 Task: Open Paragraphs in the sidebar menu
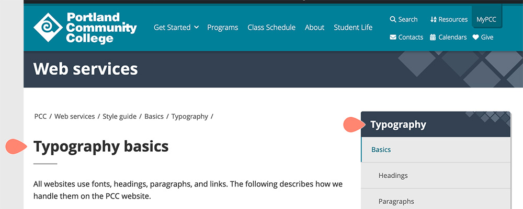coord(396,201)
